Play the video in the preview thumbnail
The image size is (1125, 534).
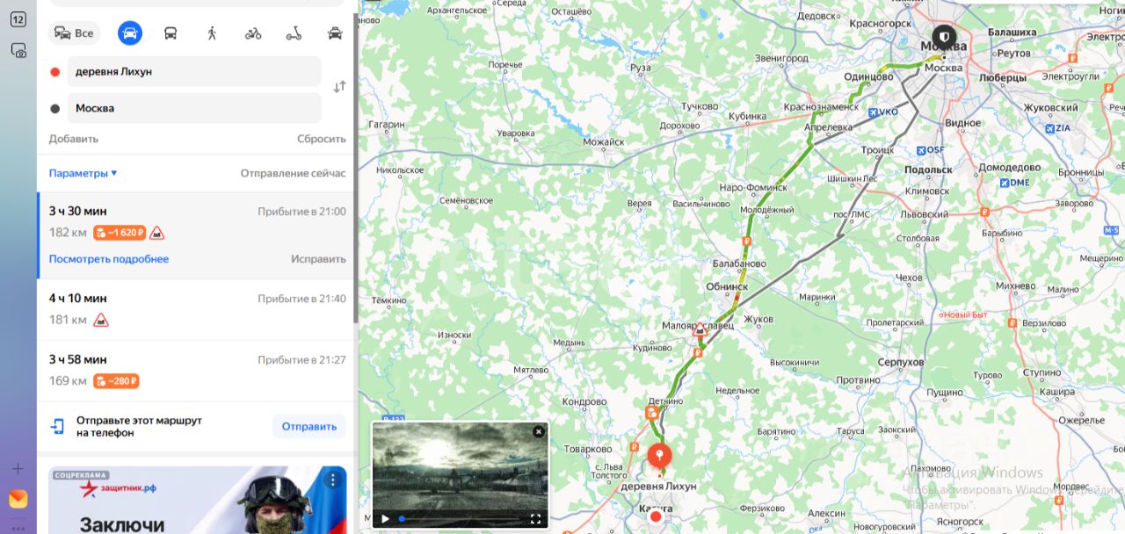coord(385,519)
